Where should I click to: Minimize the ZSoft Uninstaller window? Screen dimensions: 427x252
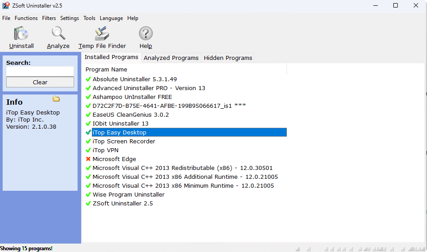click(x=376, y=5)
